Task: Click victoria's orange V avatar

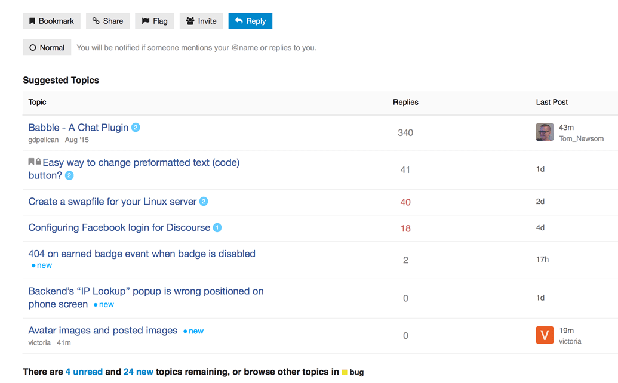Action: 544,335
